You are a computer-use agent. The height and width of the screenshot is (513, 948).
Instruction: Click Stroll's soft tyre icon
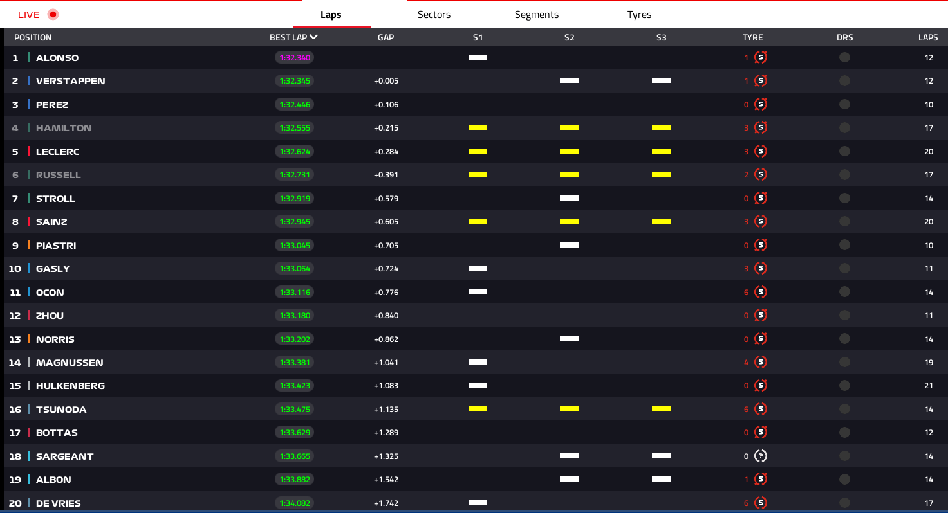[x=761, y=198]
